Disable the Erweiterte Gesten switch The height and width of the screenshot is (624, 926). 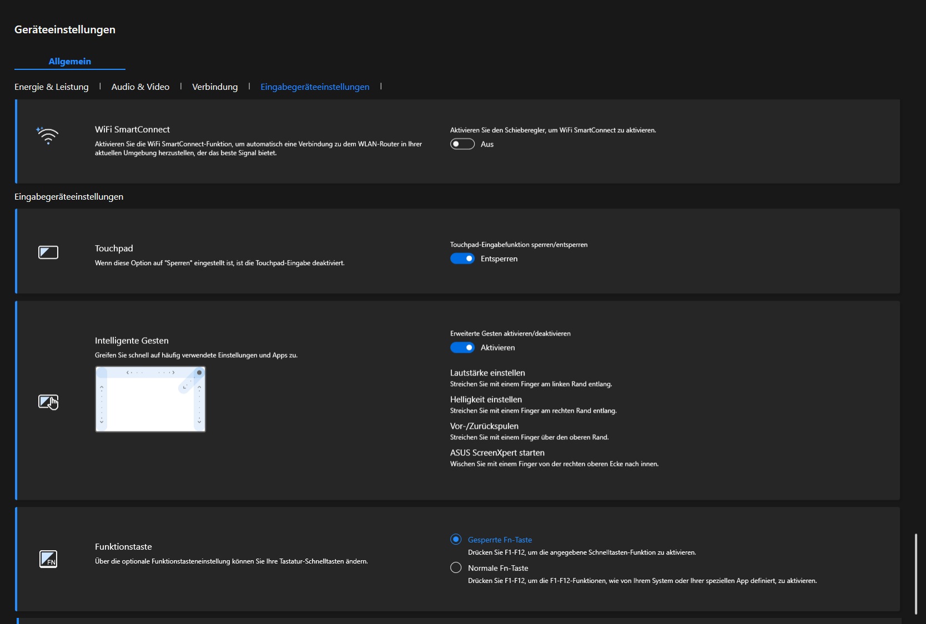coord(462,348)
